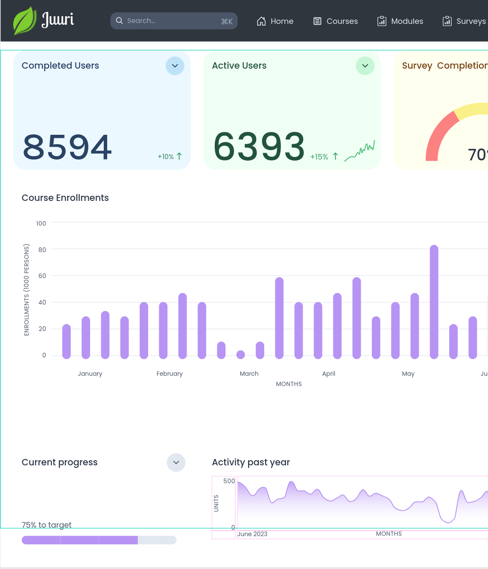The width and height of the screenshot is (488, 569).
Task: Click the 8594 completed users number
Action: coord(67,147)
